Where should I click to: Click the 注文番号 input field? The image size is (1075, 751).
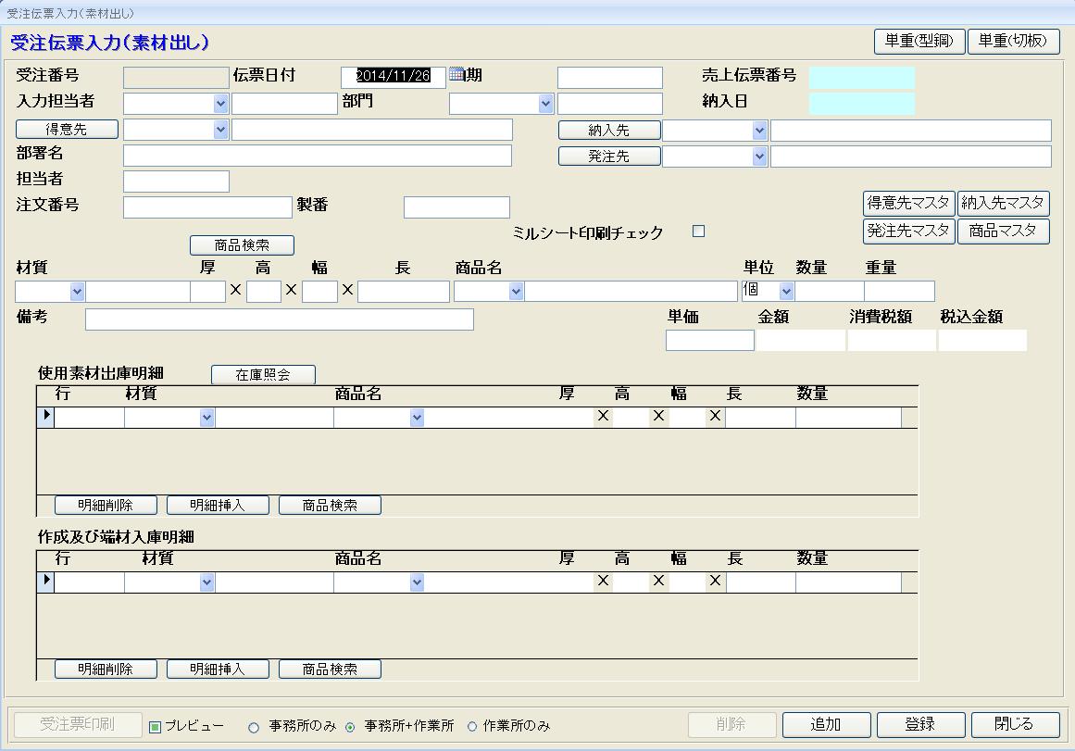tap(207, 207)
